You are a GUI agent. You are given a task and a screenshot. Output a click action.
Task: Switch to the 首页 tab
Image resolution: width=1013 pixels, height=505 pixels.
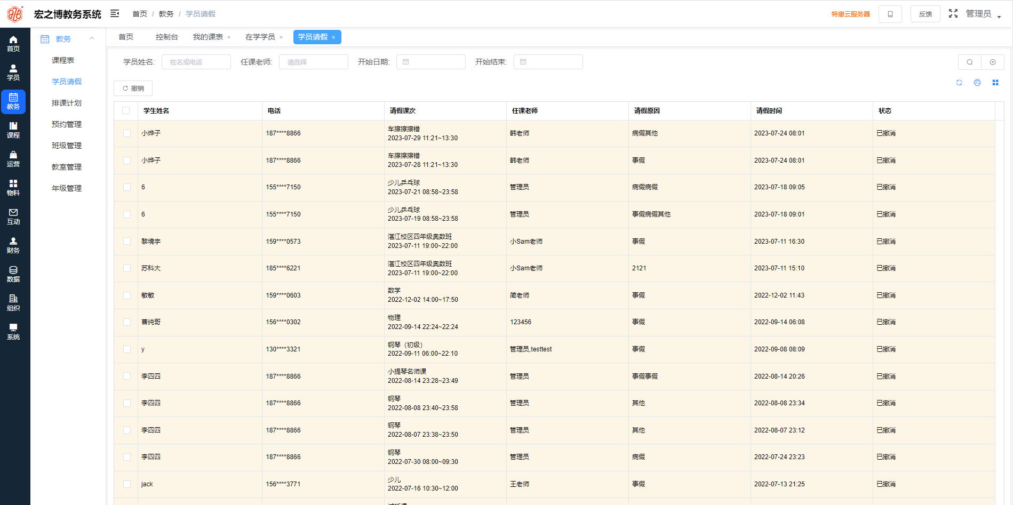click(126, 37)
